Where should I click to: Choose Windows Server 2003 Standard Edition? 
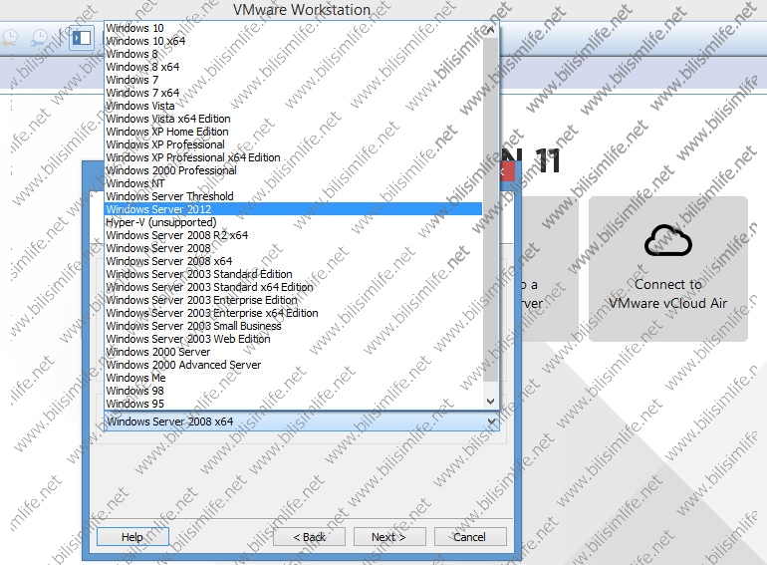pyautogui.click(x=293, y=274)
